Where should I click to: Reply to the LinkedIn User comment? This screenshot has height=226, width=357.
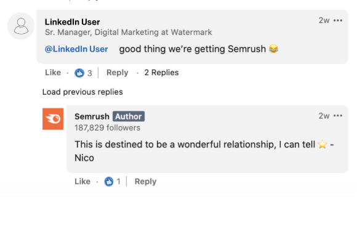pyautogui.click(x=117, y=73)
